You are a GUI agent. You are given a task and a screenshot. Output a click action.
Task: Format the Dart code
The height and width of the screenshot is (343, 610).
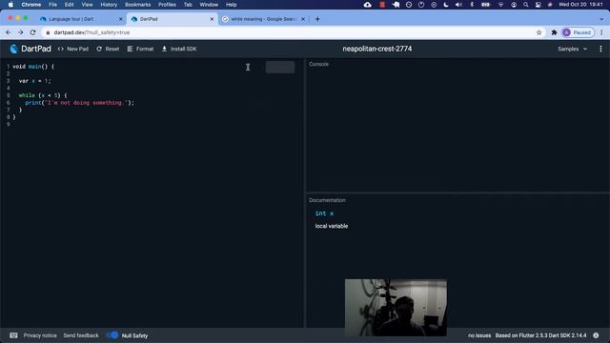[140, 49]
